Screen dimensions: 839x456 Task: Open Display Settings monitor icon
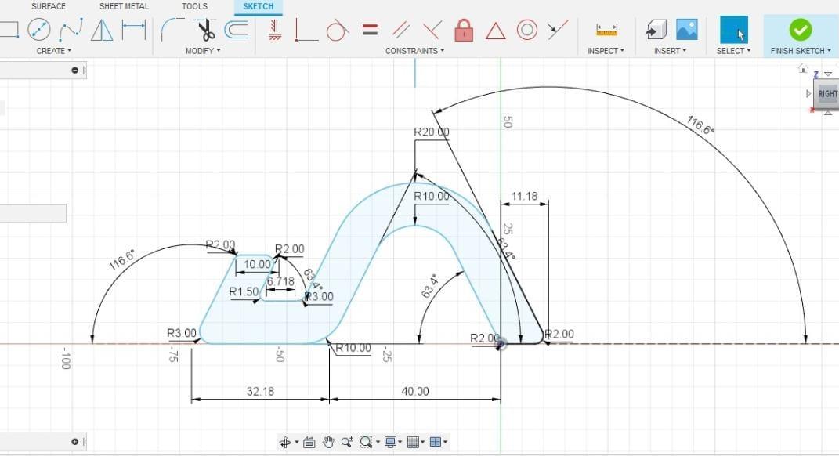pyautogui.click(x=390, y=442)
